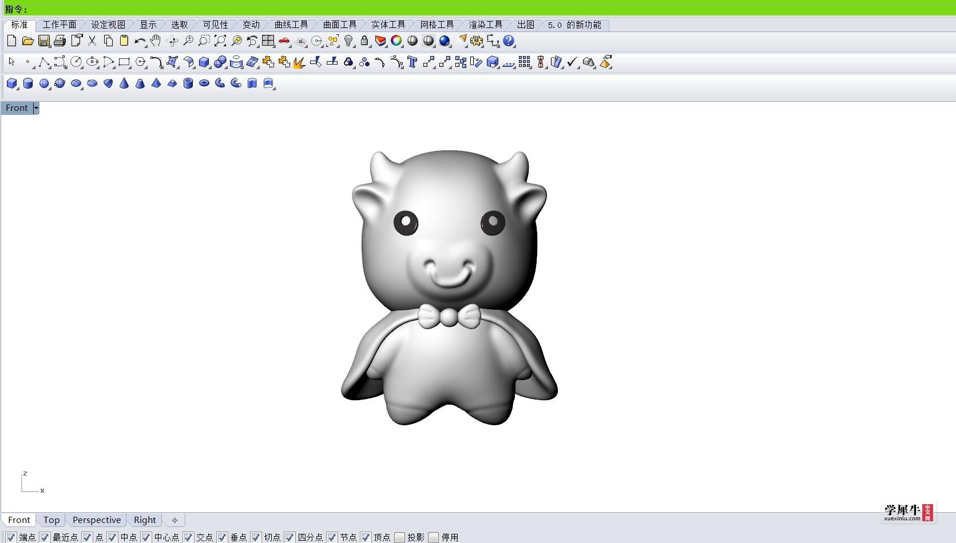Screen dimensions: 956x543
Task: Toggle the 四分点 osnap checkbox
Action: tap(289, 537)
